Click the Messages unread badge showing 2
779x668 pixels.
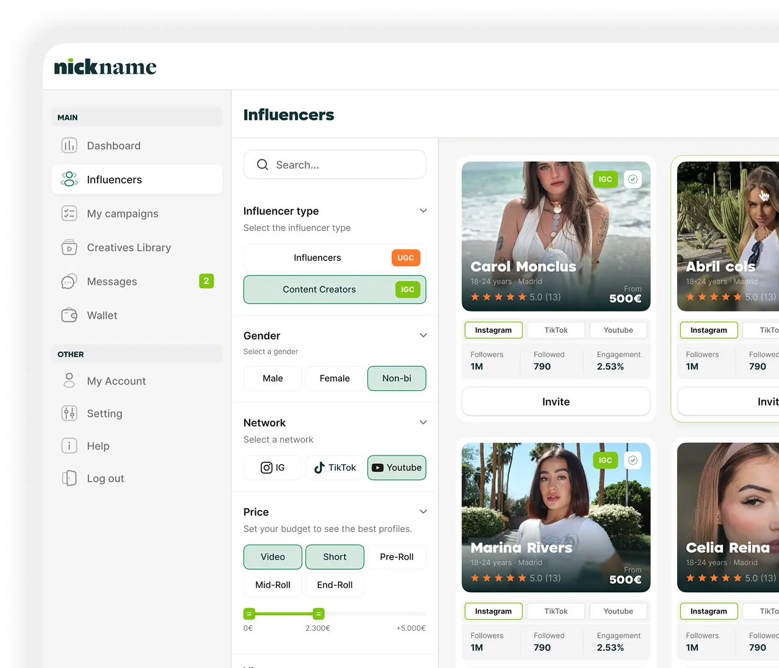206,281
